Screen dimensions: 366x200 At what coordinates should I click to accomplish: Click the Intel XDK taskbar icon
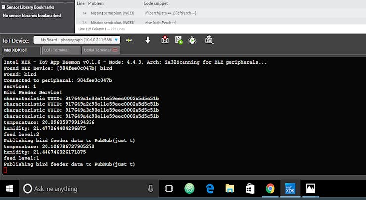click(290, 188)
